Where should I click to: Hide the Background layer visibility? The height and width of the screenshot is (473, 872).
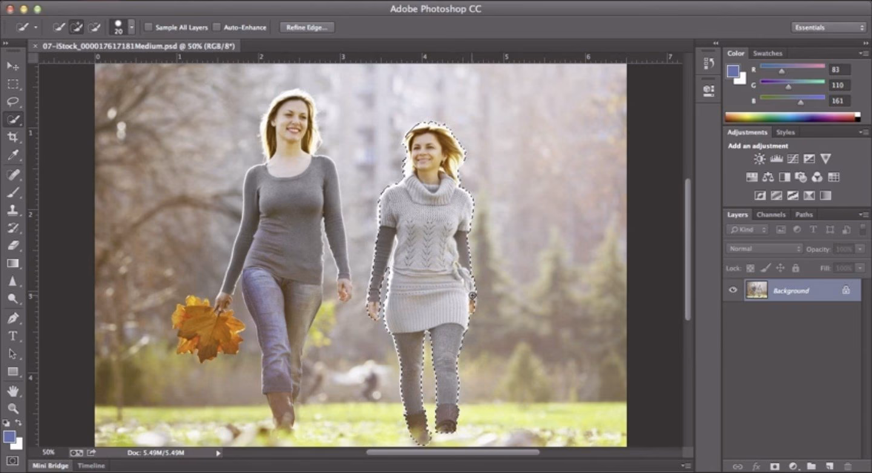coord(732,289)
